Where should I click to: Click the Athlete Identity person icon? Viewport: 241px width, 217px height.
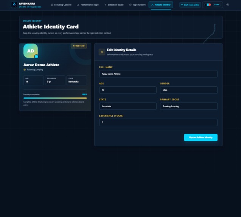(x=152, y=5)
